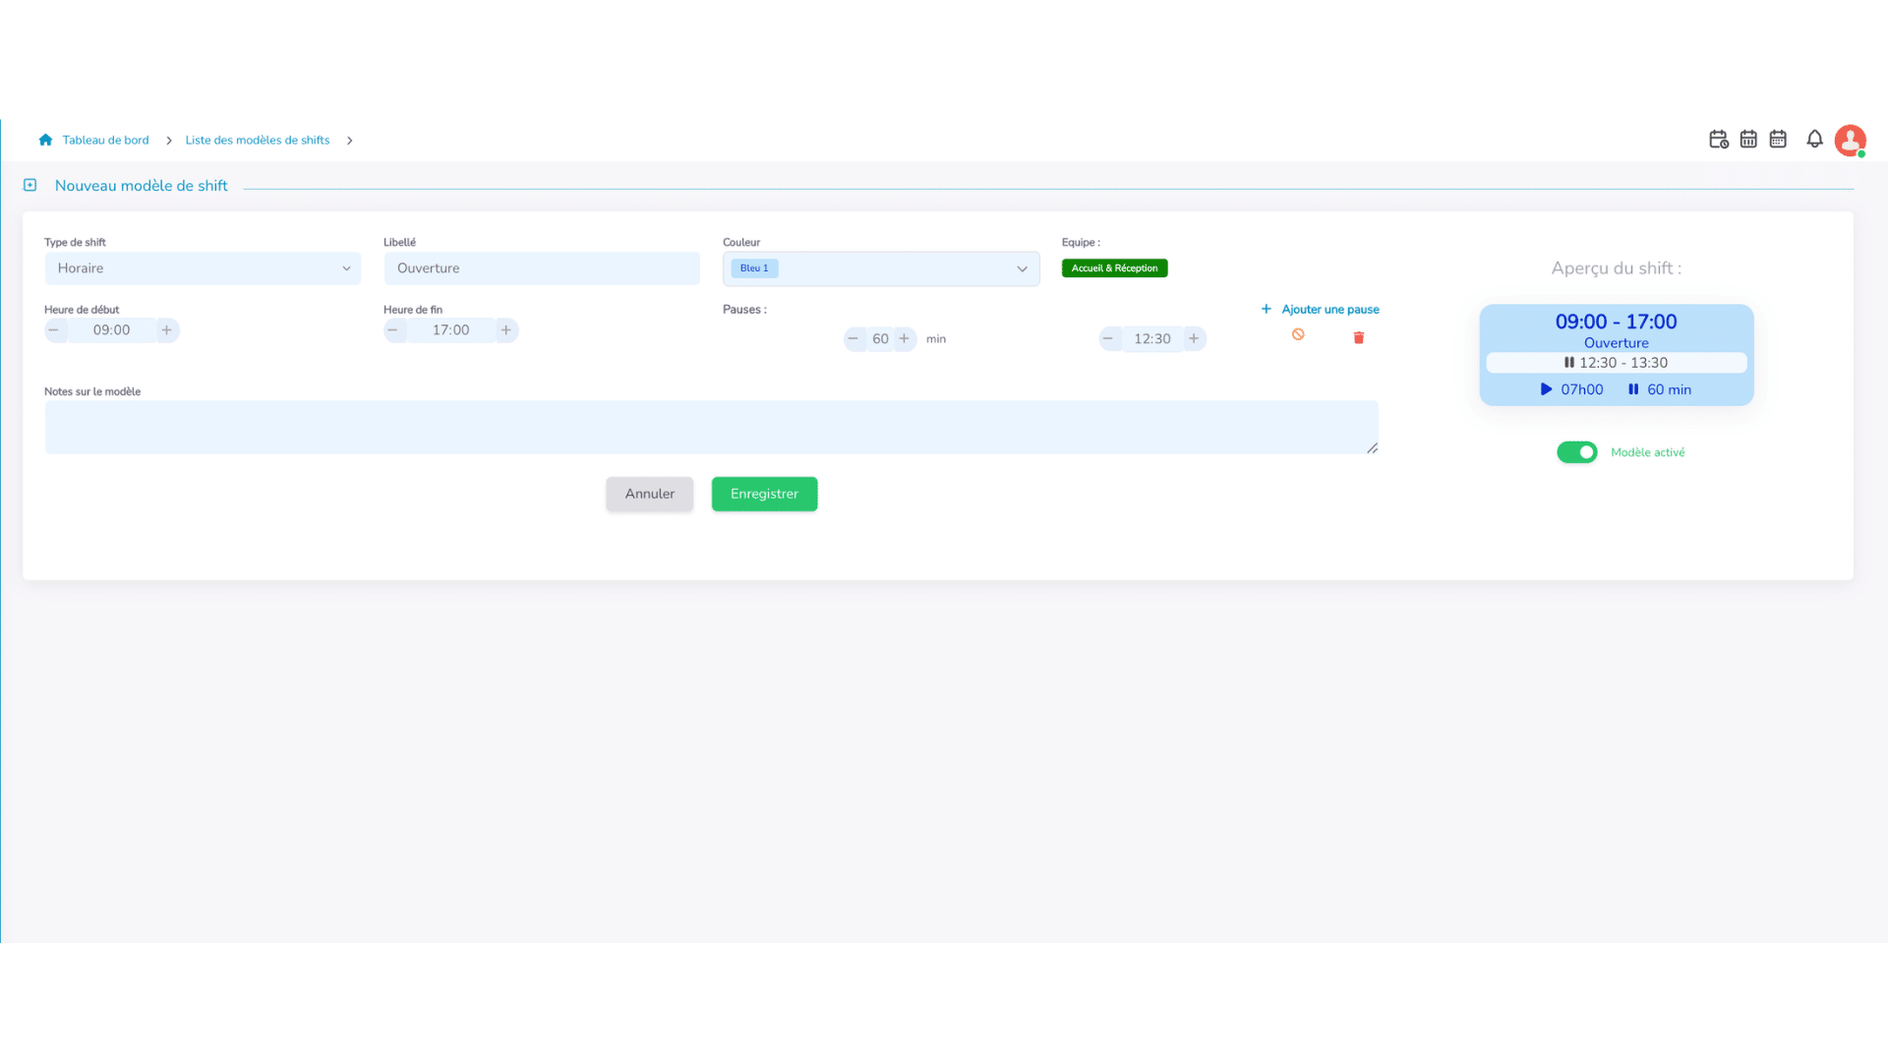Click the Notes sur le modèle textarea
The height and width of the screenshot is (1062, 1888).
pos(711,427)
